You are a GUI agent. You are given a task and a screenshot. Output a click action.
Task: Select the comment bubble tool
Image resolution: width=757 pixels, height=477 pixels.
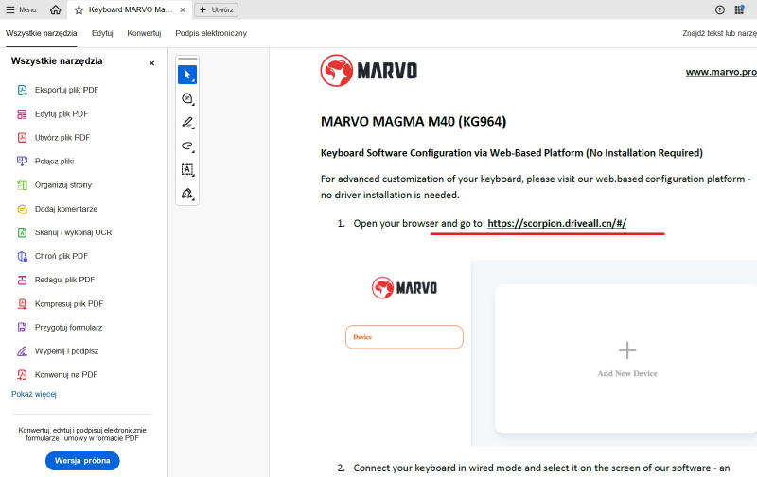click(x=187, y=98)
